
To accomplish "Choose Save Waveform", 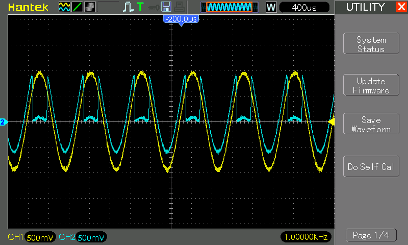I will pos(371,124).
